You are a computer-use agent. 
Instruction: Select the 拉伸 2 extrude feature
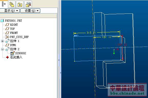tap(15, 49)
